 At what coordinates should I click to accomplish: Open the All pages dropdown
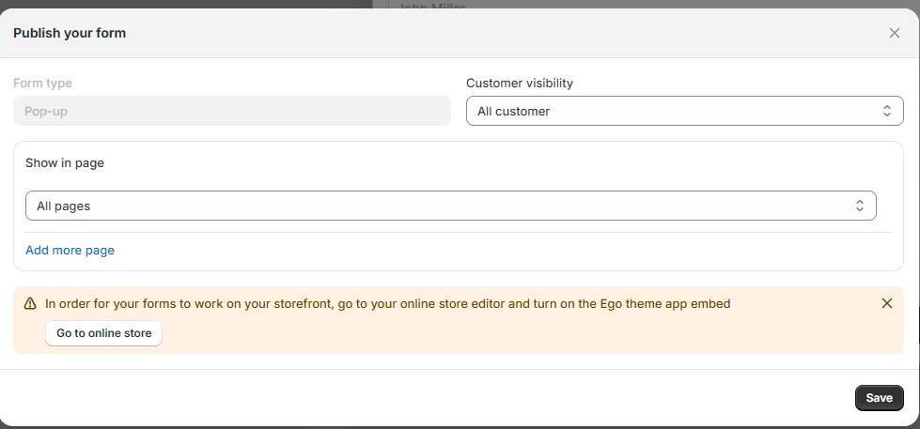pos(451,206)
